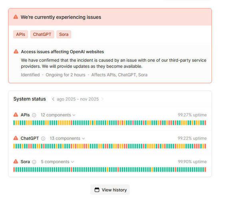248x206 pixels.
Task: Click the warning icon beside Access issues
Action: pos(16,52)
